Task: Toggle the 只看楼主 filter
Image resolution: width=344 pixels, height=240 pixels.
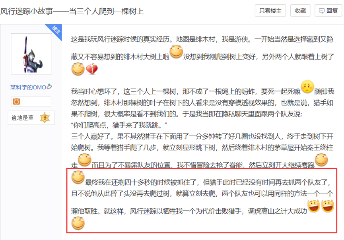Action: click(270, 11)
